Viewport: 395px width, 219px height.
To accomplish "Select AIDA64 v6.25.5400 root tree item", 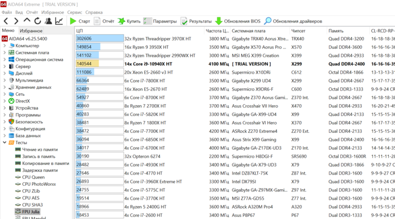I will (24, 39).
